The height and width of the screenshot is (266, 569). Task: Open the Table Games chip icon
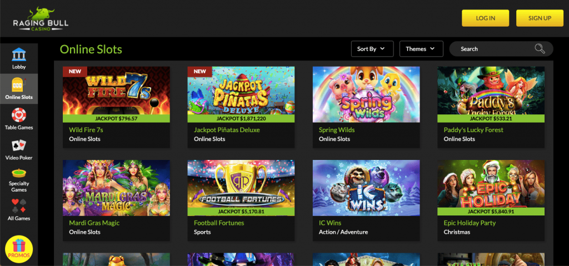click(x=19, y=115)
